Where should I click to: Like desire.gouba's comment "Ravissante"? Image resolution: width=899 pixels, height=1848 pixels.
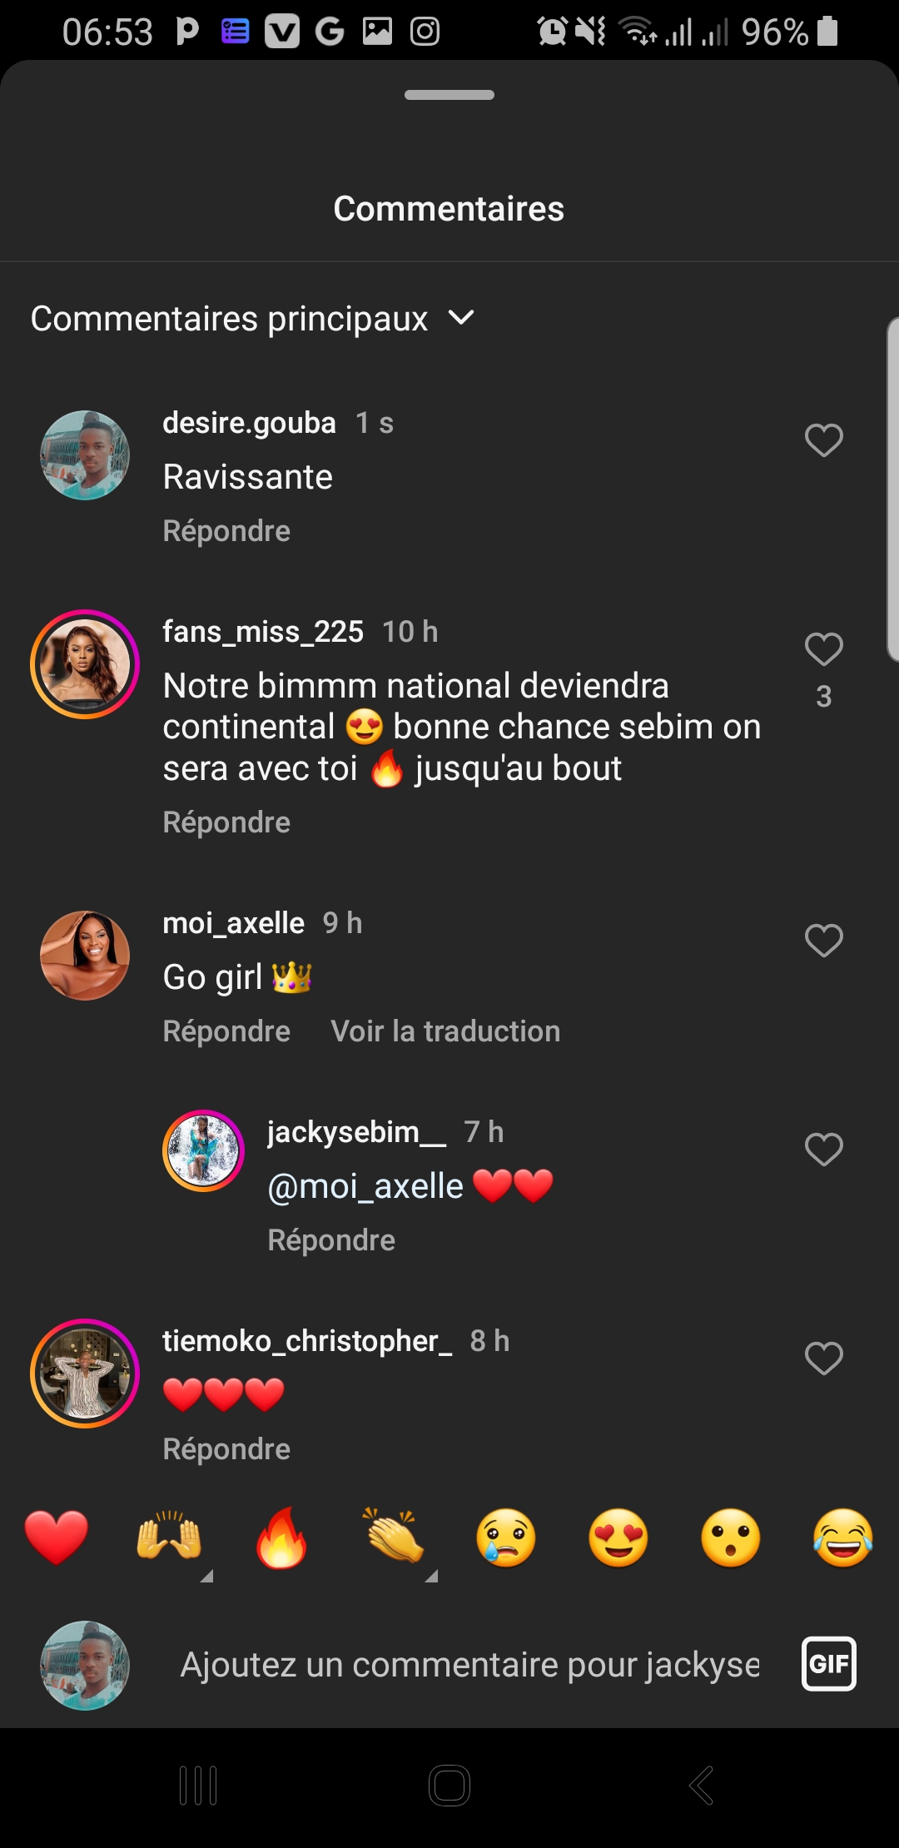(823, 440)
